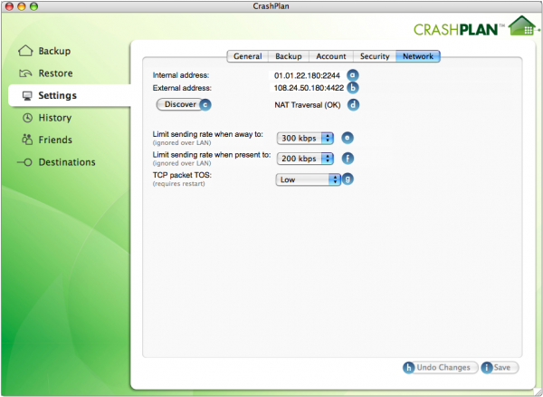The height and width of the screenshot is (397, 543).
Task: Click the NAT Traversal (OK) status
Action: point(308,105)
